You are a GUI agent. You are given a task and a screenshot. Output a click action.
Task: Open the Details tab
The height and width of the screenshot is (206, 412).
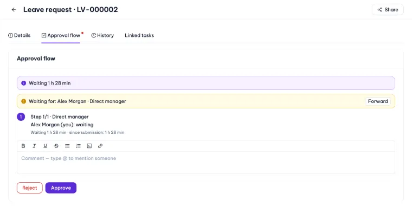click(19, 35)
